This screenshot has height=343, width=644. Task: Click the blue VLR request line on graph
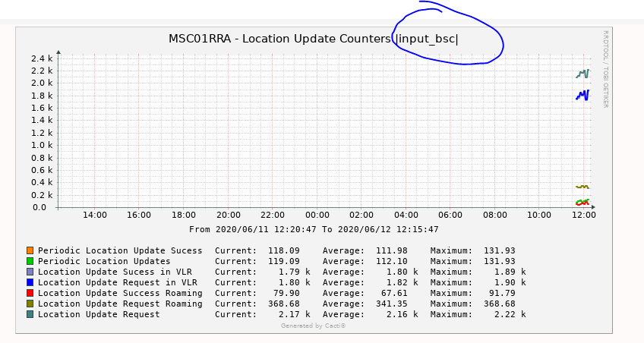[582, 95]
